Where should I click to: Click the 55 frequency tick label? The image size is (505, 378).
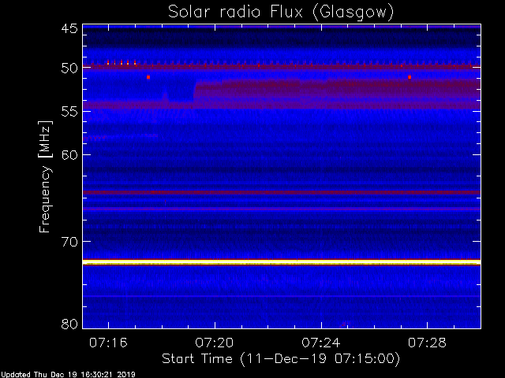coord(69,112)
